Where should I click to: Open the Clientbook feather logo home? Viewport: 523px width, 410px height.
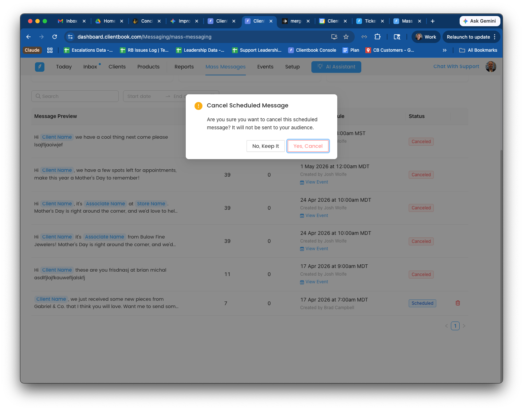click(40, 67)
